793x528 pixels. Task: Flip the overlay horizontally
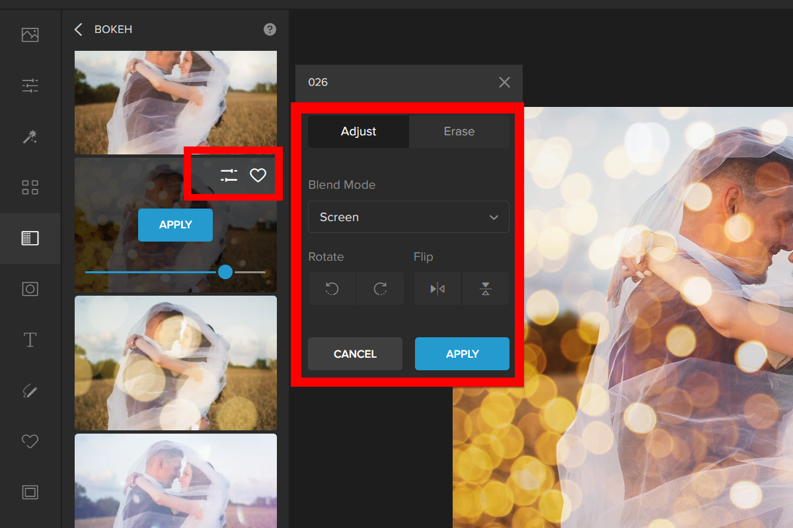(437, 288)
